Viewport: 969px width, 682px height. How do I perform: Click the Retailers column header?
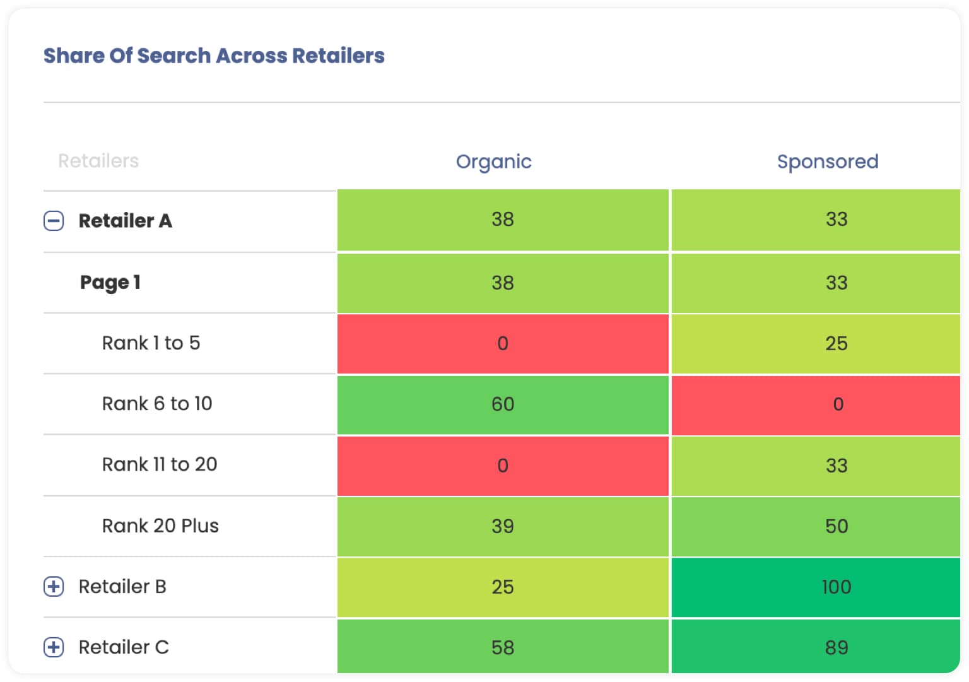[98, 161]
